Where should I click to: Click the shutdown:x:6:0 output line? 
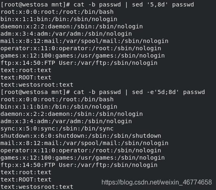pos(81,136)
